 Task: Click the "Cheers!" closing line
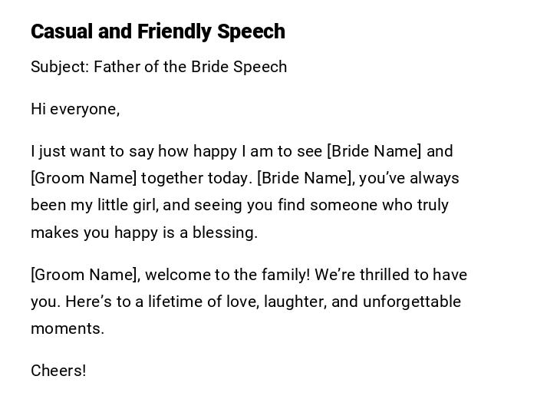(x=58, y=371)
